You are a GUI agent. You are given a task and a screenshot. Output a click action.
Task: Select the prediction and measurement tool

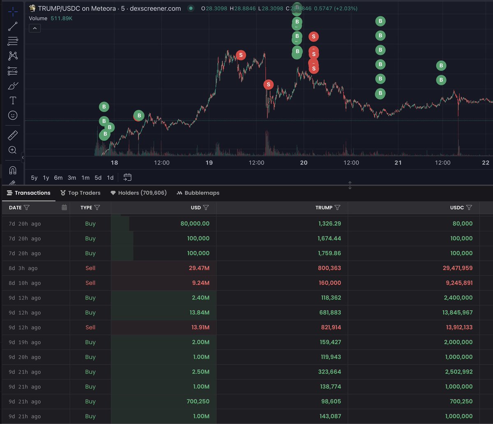(x=13, y=71)
